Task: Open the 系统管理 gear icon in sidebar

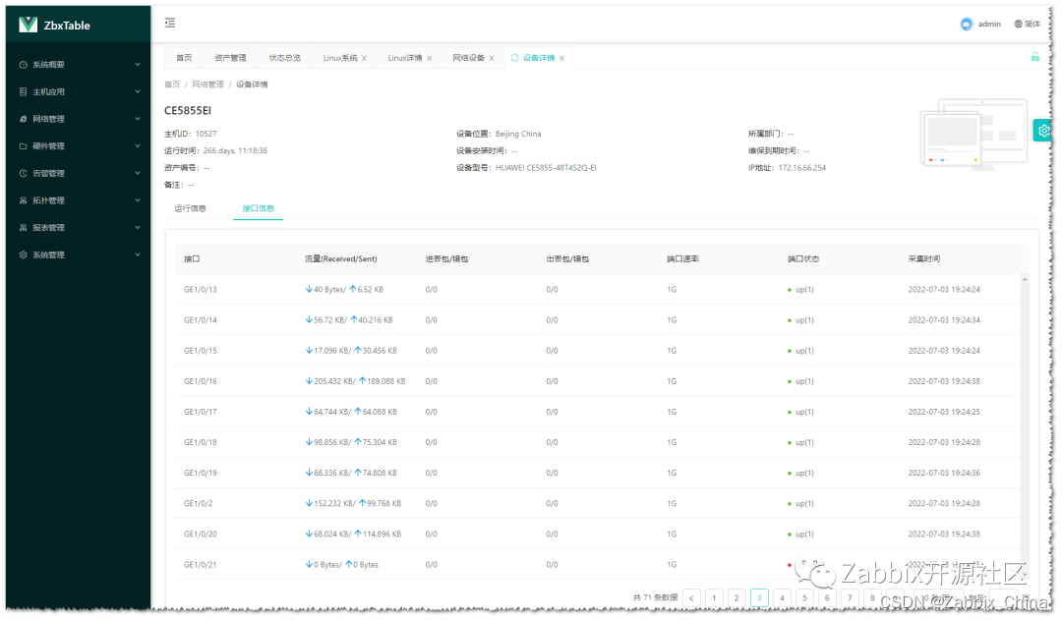Action: [x=22, y=254]
